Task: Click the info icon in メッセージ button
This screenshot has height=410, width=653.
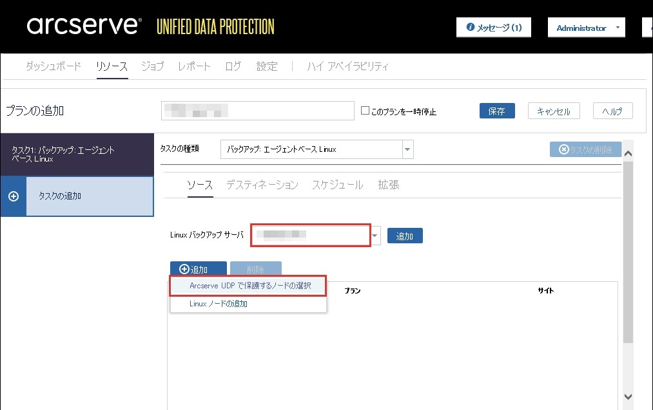Action: 470,27
